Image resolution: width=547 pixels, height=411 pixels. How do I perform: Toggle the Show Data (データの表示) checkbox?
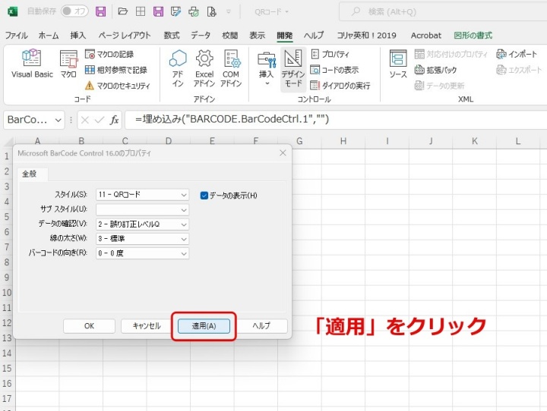pyautogui.click(x=204, y=196)
